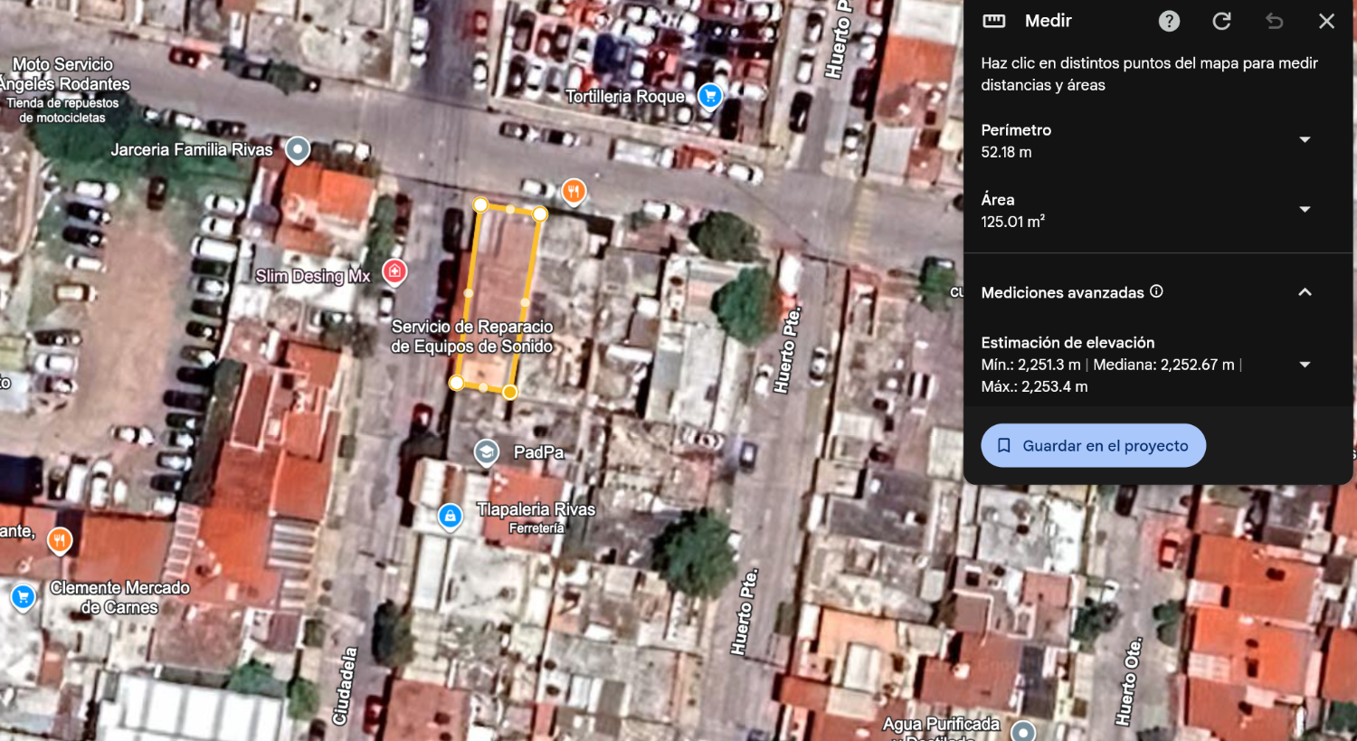Click the 125.01 m² area value
1357x741 pixels.
[x=1013, y=221]
